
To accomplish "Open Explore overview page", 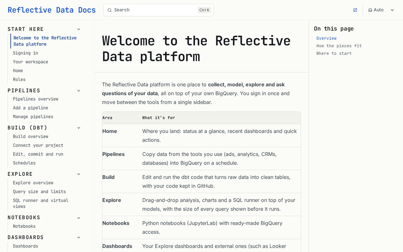I will 33,183.
